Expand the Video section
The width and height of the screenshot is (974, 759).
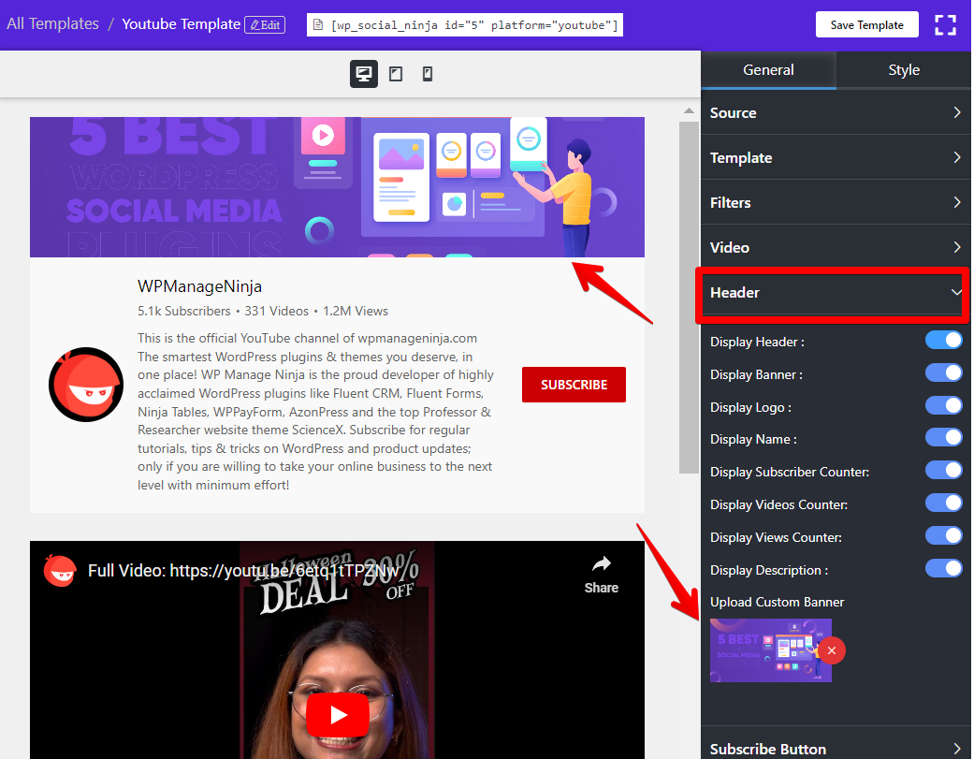[836, 247]
